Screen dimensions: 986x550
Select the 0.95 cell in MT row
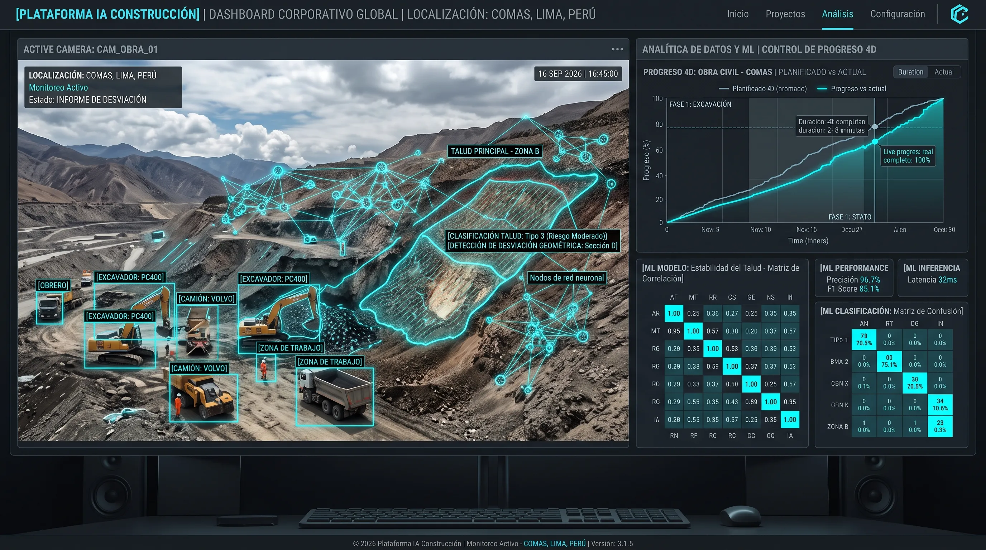tap(674, 331)
